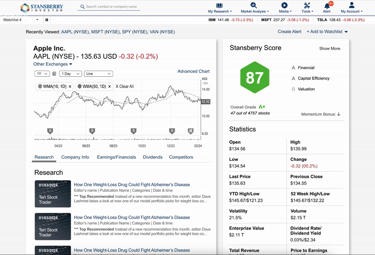Click the Valuation grade row
Viewport: 375px width, 255px height.
point(303,89)
